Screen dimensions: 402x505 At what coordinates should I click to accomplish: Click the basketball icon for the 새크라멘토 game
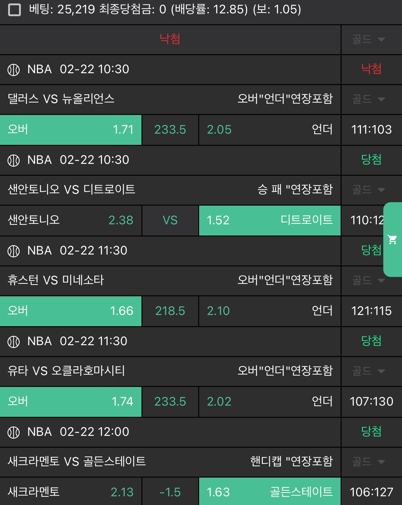[x=14, y=432]
